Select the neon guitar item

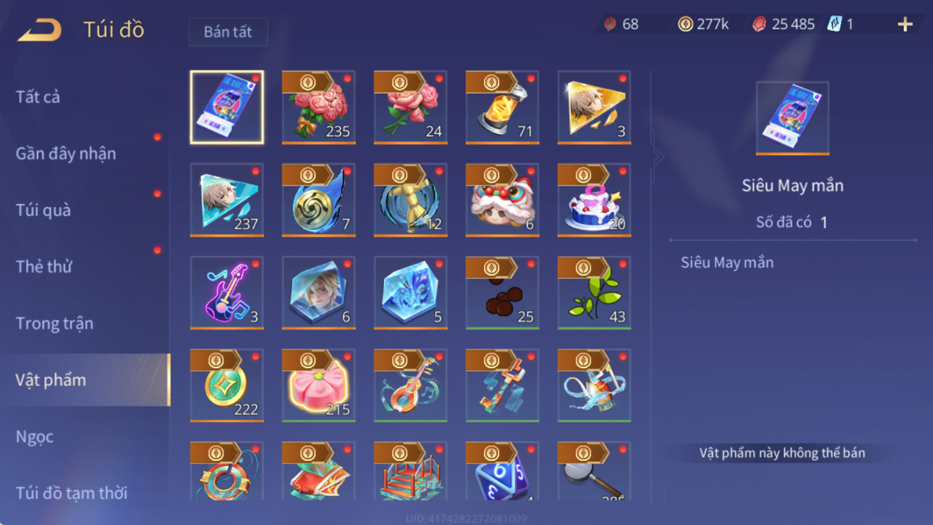(x=227, y=292)
